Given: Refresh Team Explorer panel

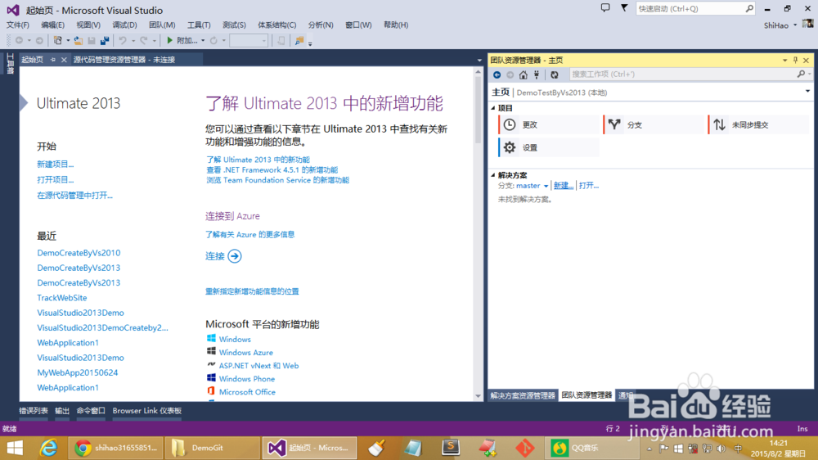Looking at the screenshot, I should click(555, 74).
